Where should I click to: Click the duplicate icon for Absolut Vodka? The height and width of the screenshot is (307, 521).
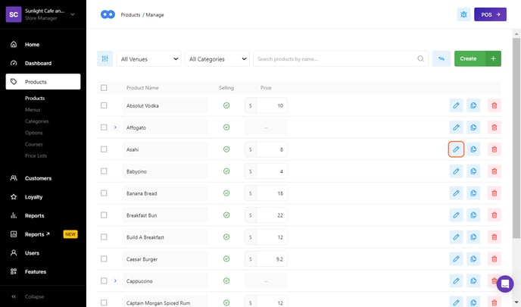click(474, 105)
